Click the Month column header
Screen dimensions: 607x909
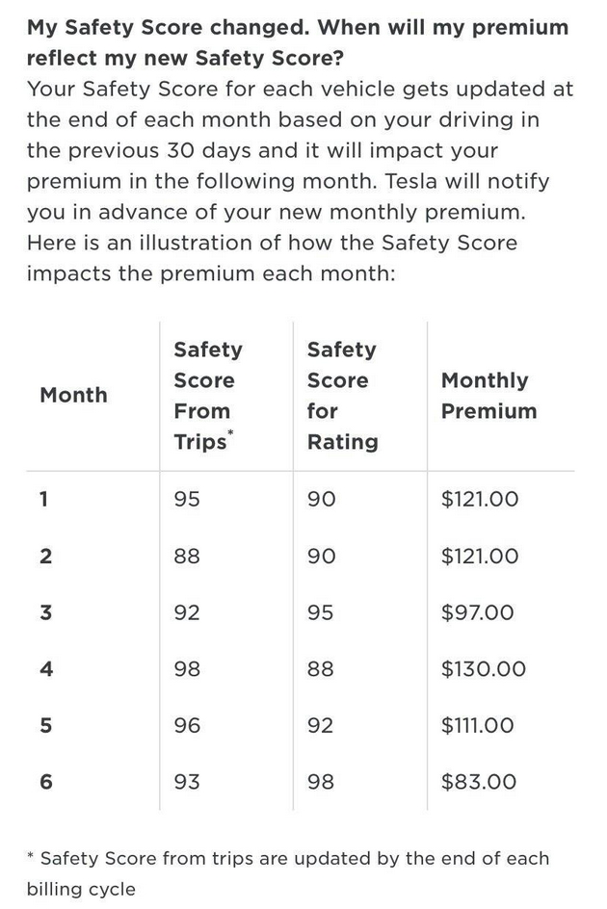(73, 395)
